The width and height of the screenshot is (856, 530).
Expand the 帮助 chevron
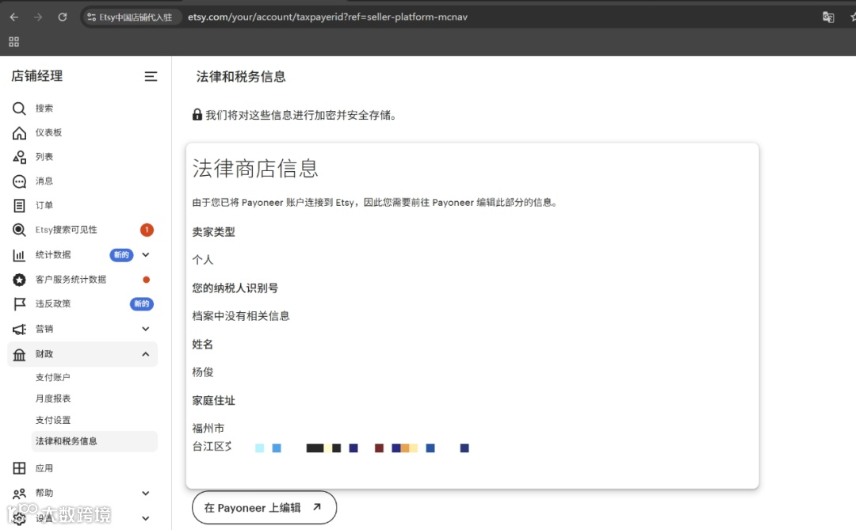click(146, 494)
